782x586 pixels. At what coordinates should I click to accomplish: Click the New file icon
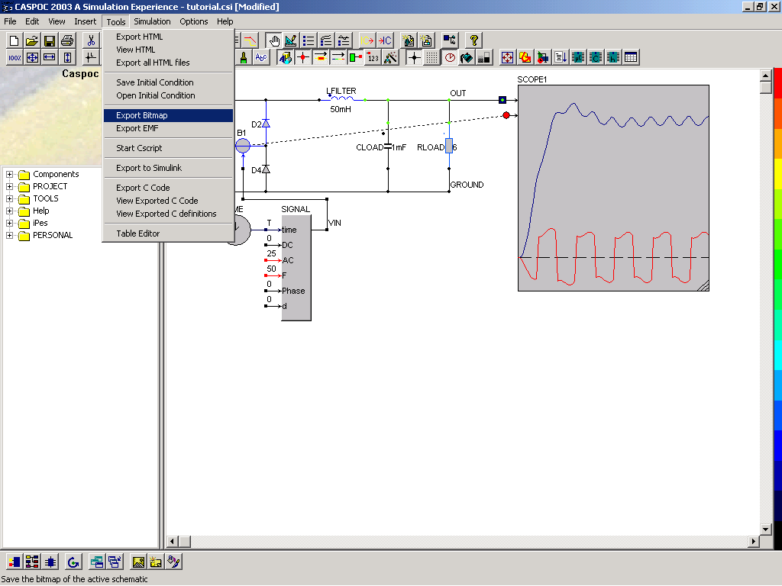point(15,40)
